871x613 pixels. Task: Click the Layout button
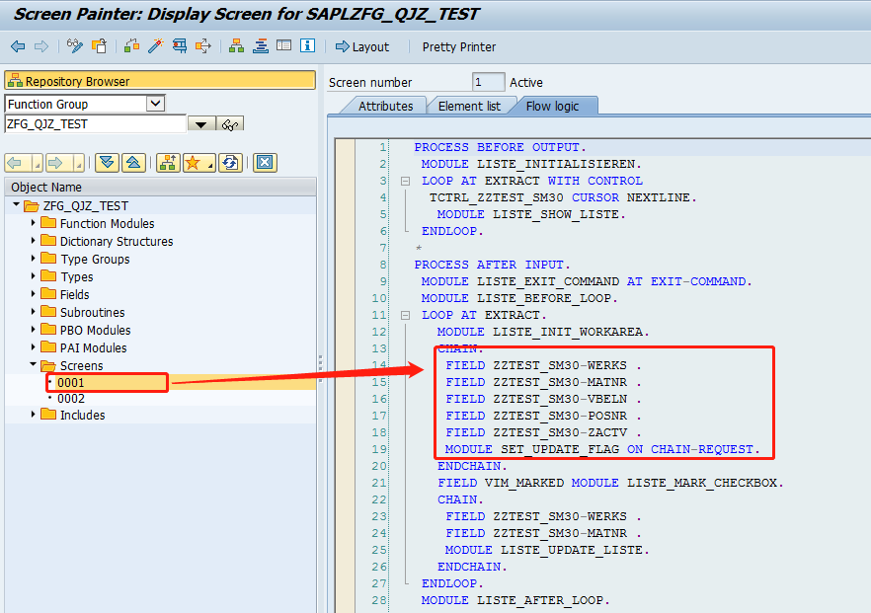362,46
